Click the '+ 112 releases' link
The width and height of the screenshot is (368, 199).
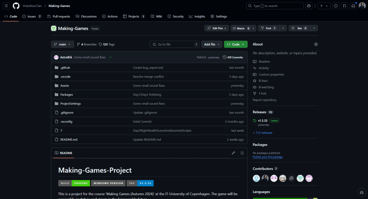coord(263,133)
